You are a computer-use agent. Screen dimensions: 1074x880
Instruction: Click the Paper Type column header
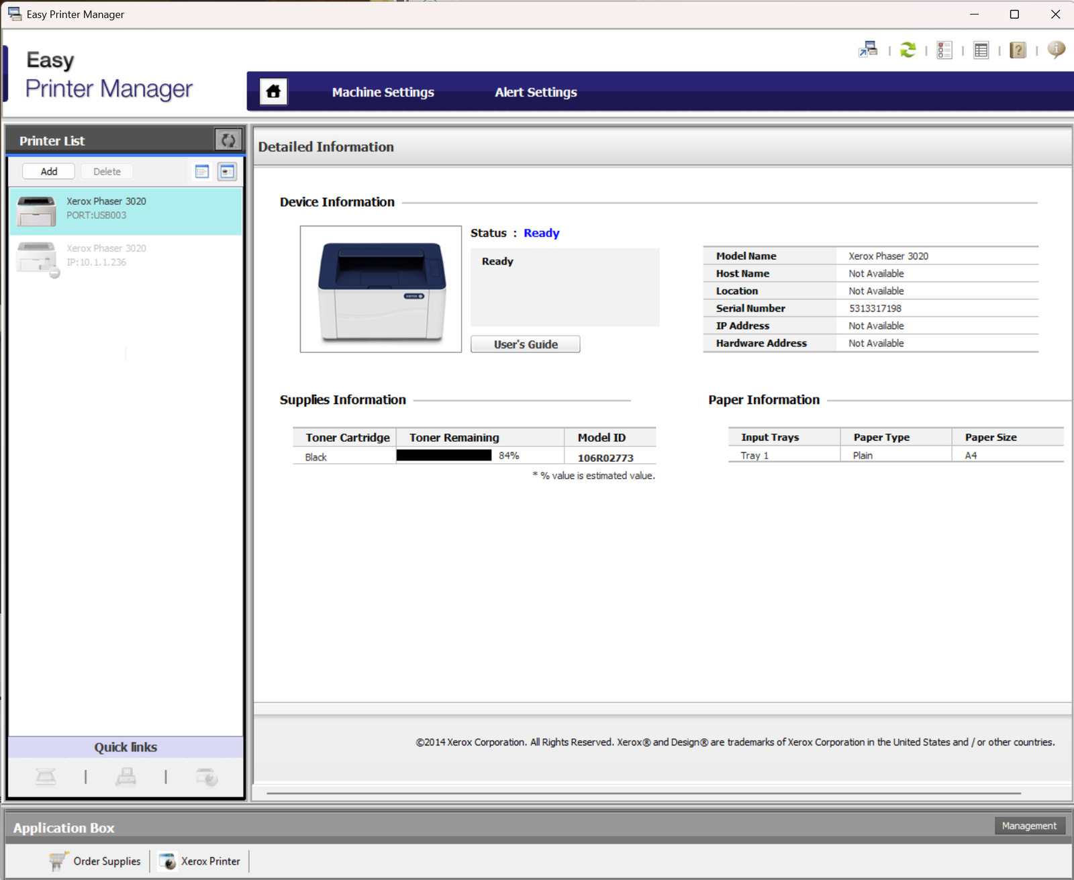896,437
